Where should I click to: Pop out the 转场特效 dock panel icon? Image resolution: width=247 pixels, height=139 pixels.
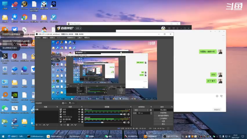click(151, 107)
